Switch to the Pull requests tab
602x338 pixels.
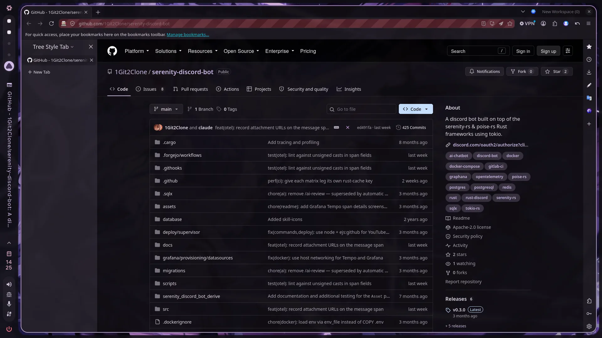click(x=191, y=89)
